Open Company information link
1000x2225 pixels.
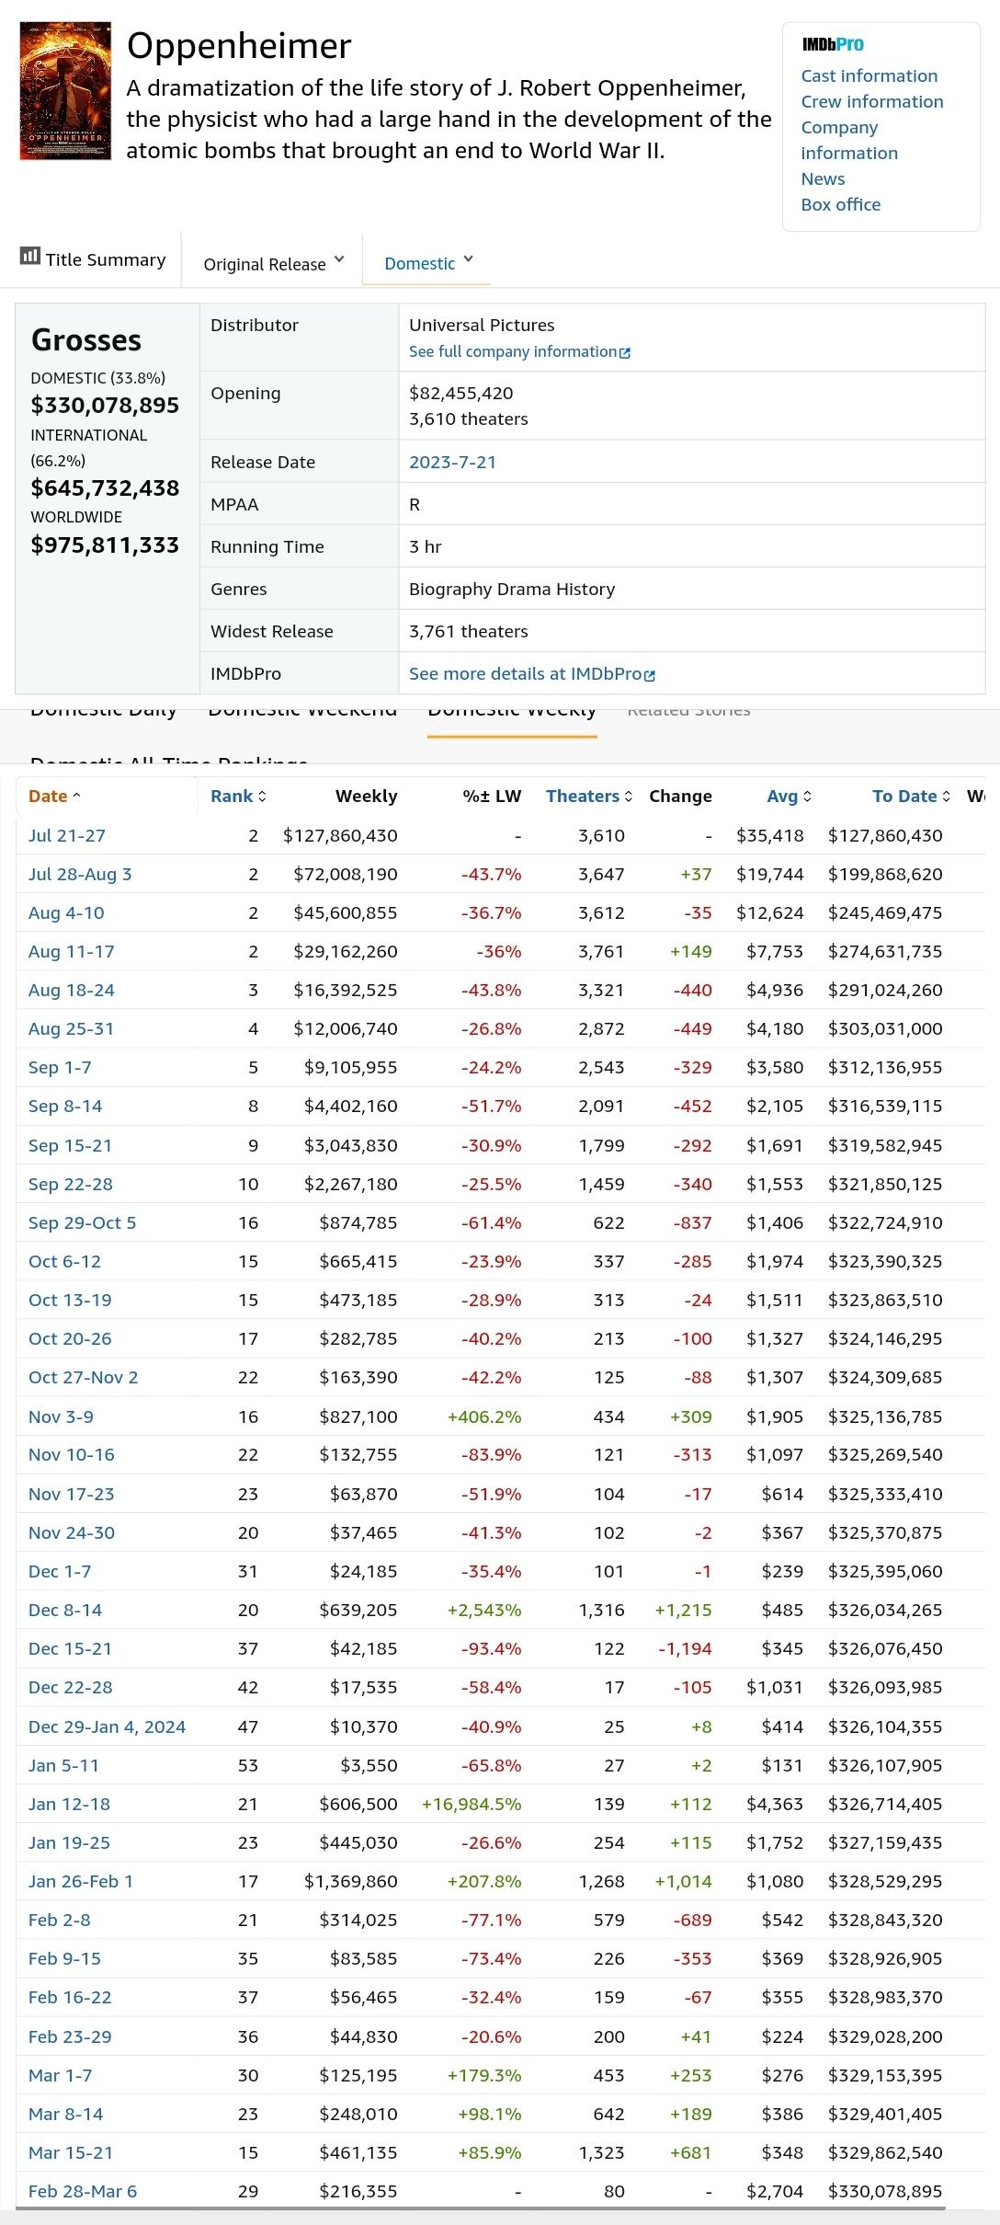[849, 140]
